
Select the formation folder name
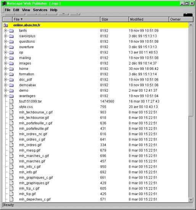(27, 74)
